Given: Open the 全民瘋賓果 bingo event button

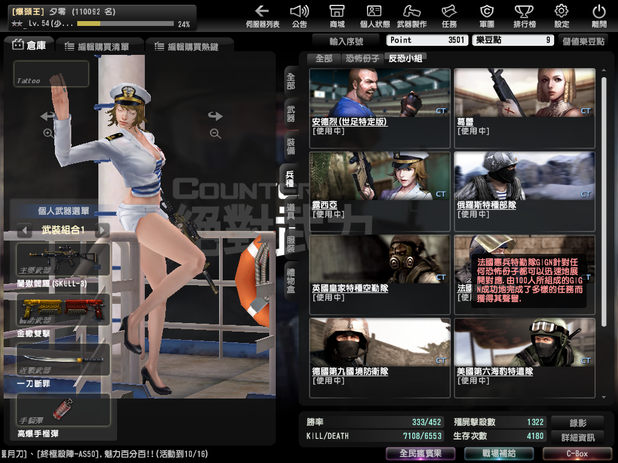Looking at the screenshot, I should coord(420,453).
